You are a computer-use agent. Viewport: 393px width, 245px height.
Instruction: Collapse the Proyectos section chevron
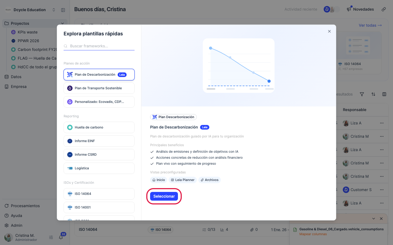(62, 23)
